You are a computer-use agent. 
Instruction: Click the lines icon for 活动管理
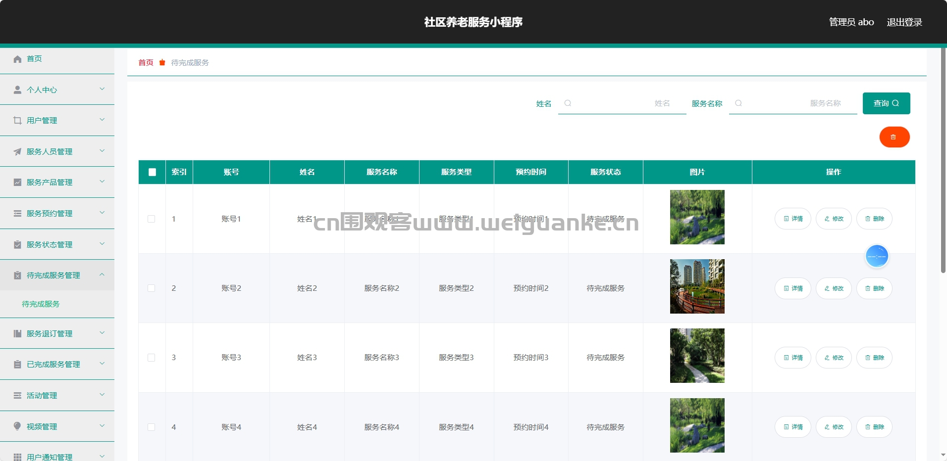tap(17, 395)
